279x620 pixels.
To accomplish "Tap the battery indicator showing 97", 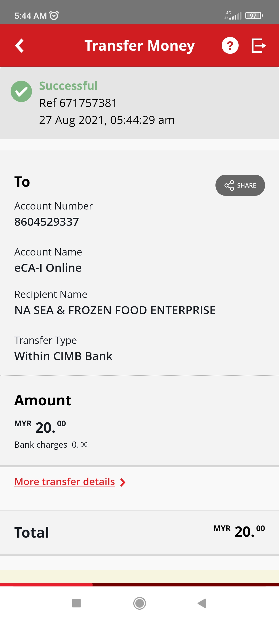I will [254, 16].
